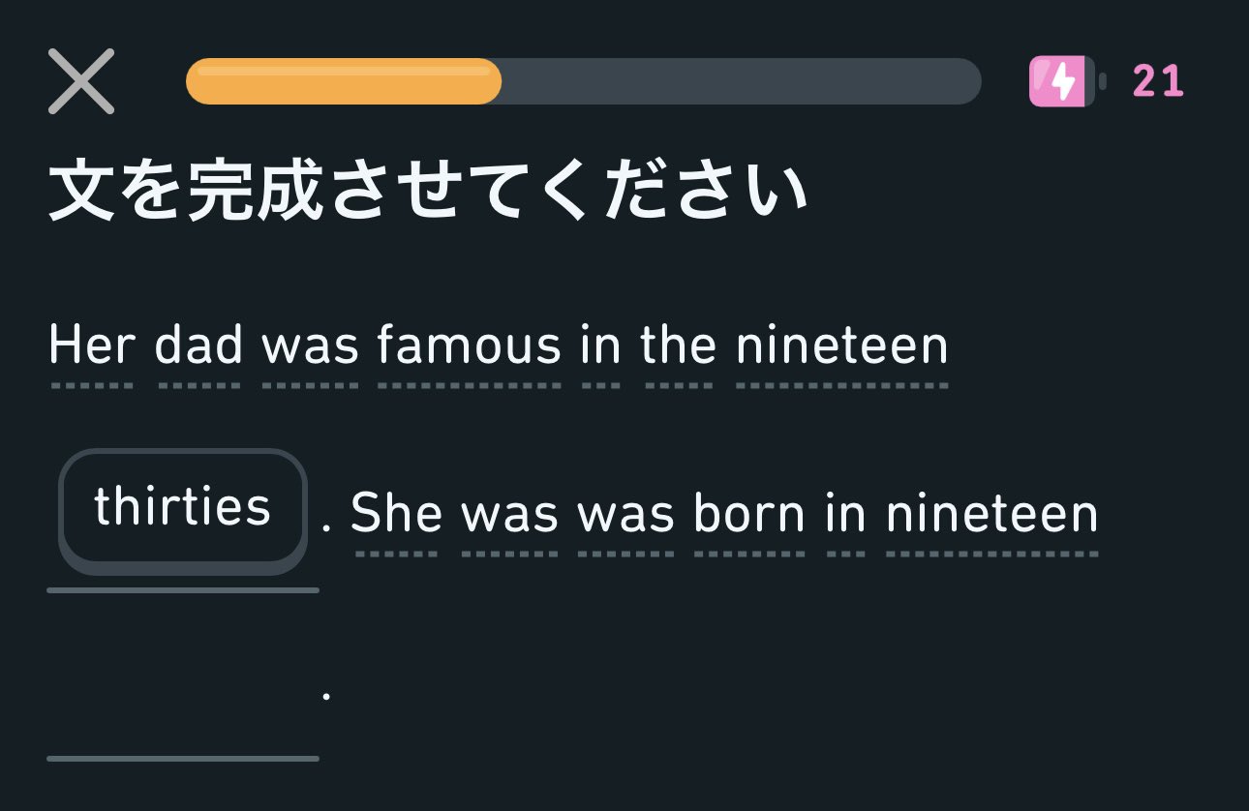
Task: Tap "was" directly before "born"
Action: coord(625,513)
